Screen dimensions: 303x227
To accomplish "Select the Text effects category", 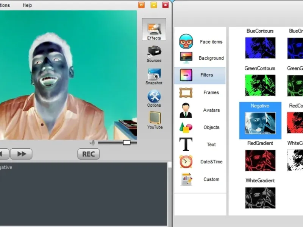I will click(200, 145).
